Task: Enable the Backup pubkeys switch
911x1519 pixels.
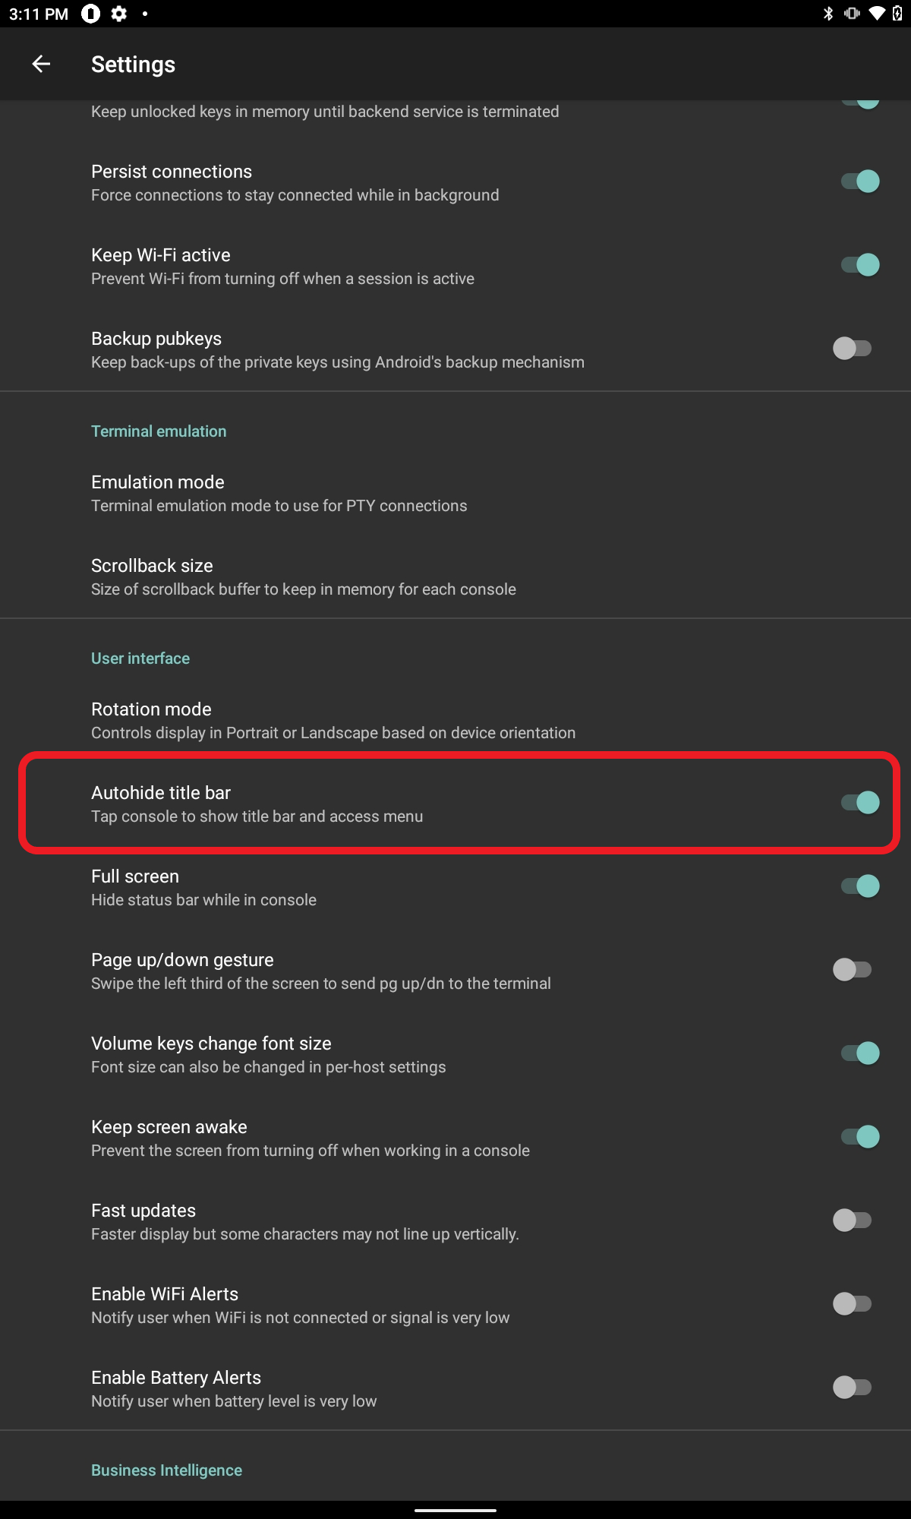Action: (853, 349)
